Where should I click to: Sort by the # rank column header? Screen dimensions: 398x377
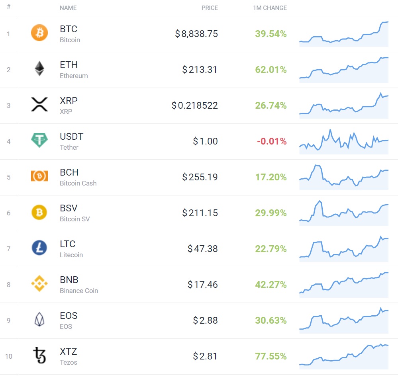[9, 7]
